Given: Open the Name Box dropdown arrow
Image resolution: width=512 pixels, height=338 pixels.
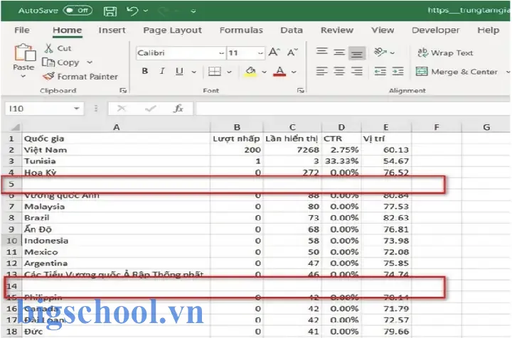Looking at the screenshot, I should [77, 109].
